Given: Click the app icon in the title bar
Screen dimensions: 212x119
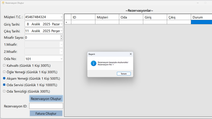Looking at the screenshot, I should [x=3, y=3].
